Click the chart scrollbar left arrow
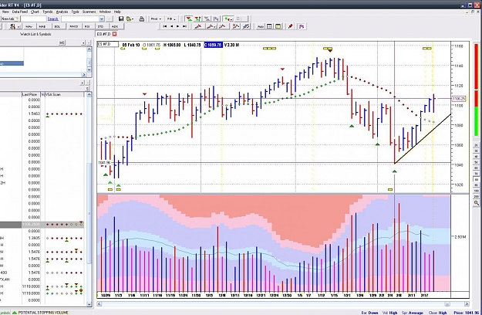The height and width of the screenshot is (315, 482). (99, 304)
